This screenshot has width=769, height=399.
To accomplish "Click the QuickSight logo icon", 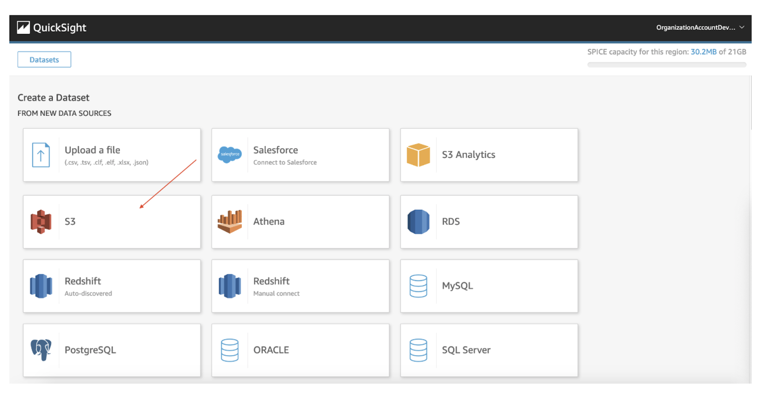I will point(23,28).
